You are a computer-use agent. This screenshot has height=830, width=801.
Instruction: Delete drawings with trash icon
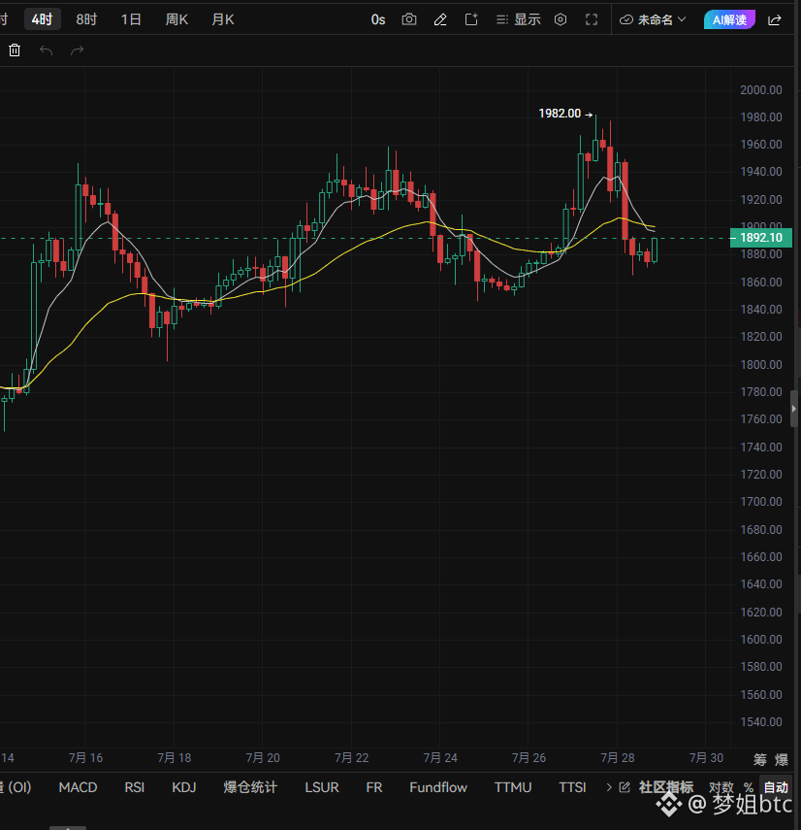click(x=15, y=50)
